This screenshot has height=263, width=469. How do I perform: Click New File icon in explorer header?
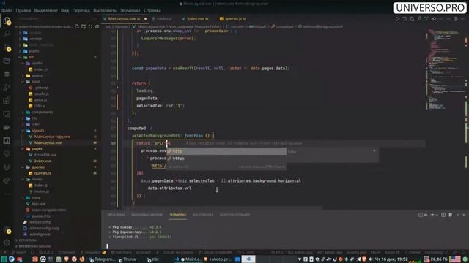tap(77, 26)
